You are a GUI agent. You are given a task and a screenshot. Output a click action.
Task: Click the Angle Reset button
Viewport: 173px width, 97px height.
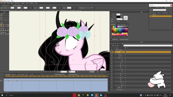coord(74,8)
